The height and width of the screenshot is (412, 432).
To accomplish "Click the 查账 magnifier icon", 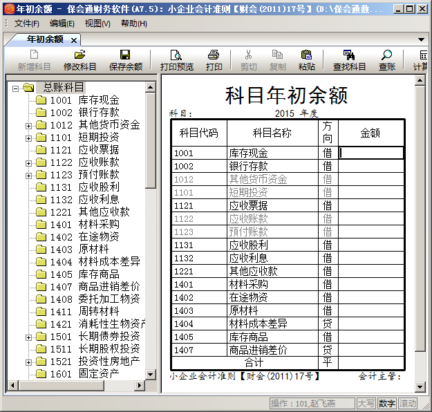I will coord(387,55).
